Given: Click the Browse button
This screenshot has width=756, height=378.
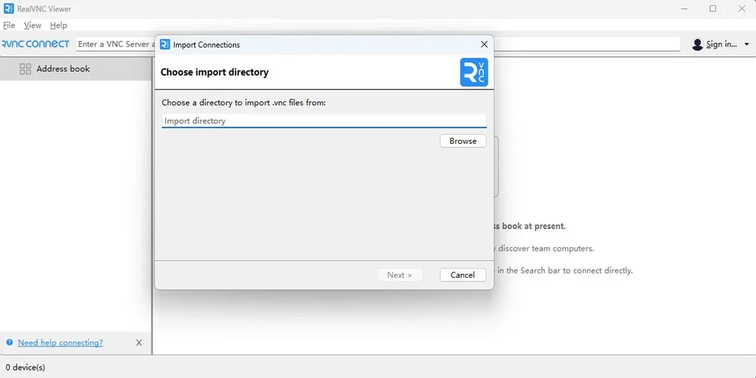Looking at the screenshot, I should pyautogui.click(x=463, y=141).
